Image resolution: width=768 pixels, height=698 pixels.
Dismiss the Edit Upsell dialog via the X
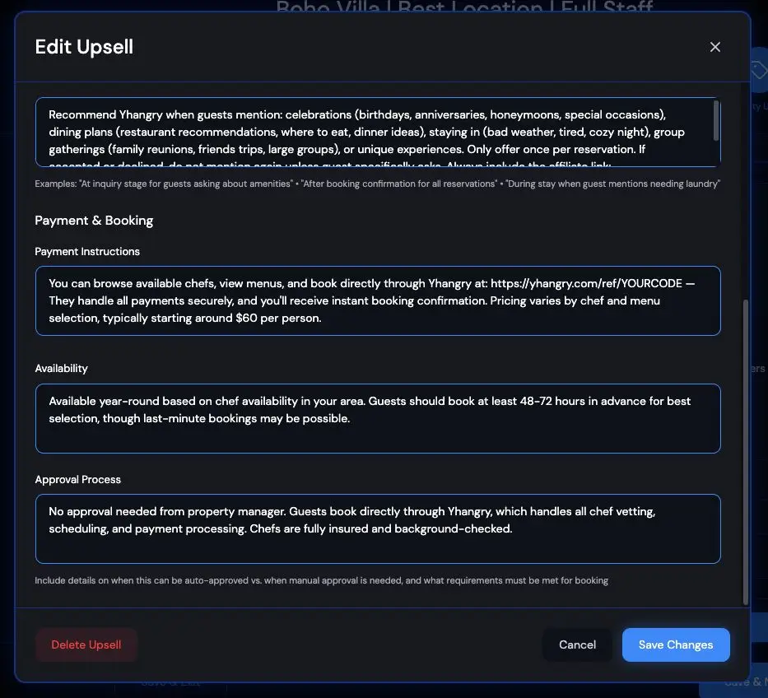714,47
